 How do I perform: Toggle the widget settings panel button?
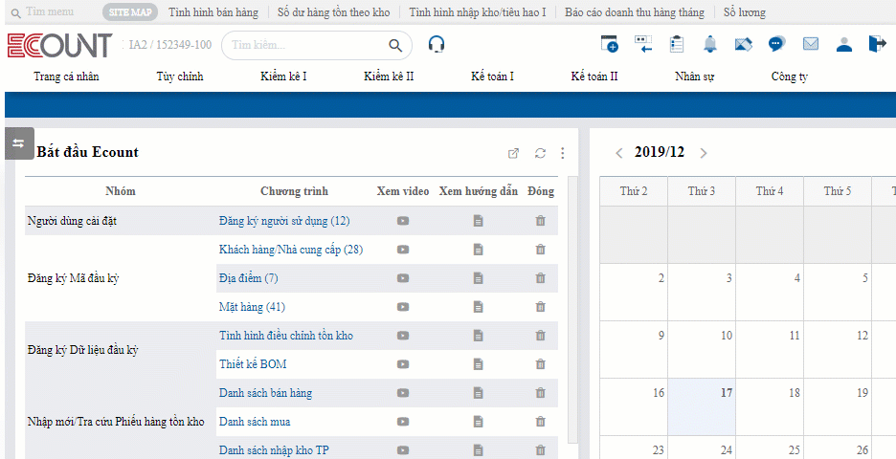pyautogui.click(x=18, y=143)
